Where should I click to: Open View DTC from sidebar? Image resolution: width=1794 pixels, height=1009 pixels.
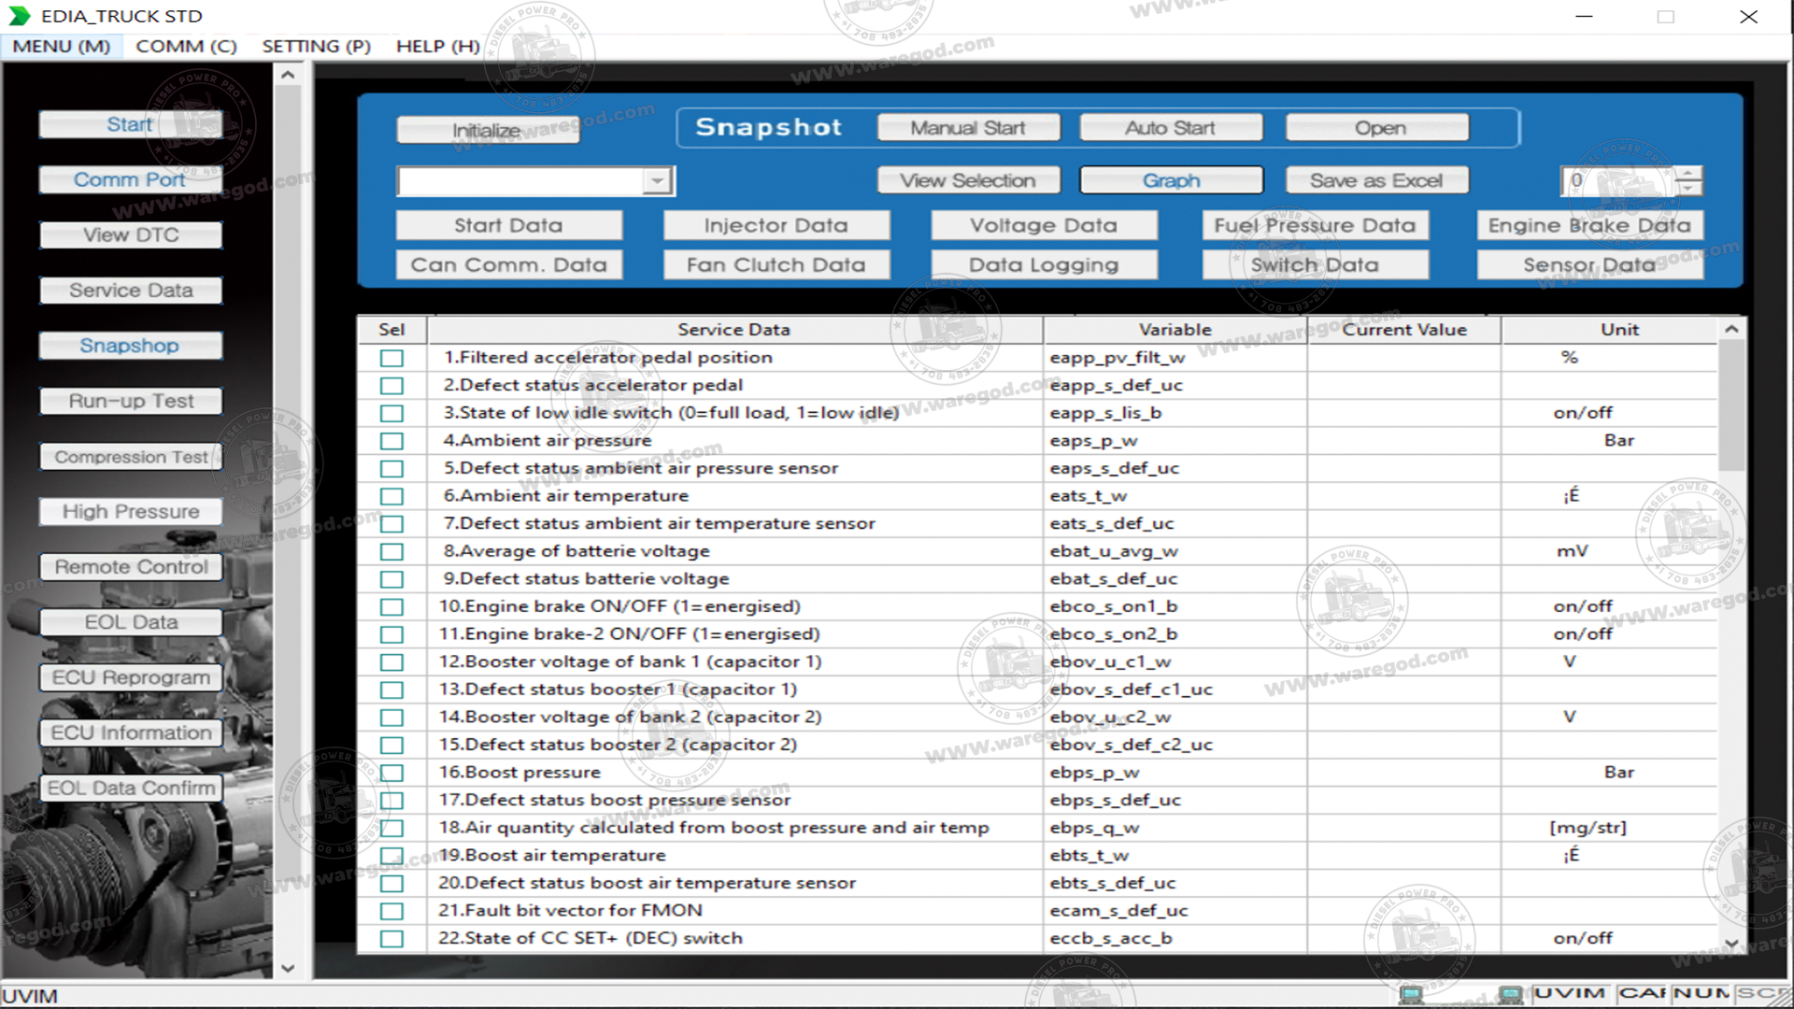click(x=131, y=235)
